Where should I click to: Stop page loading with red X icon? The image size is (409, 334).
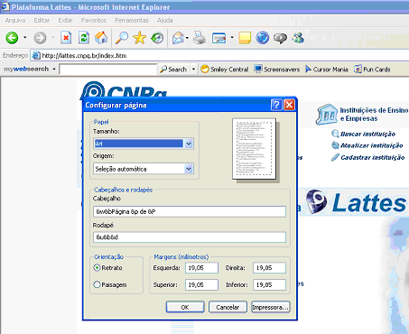[66, 38]
